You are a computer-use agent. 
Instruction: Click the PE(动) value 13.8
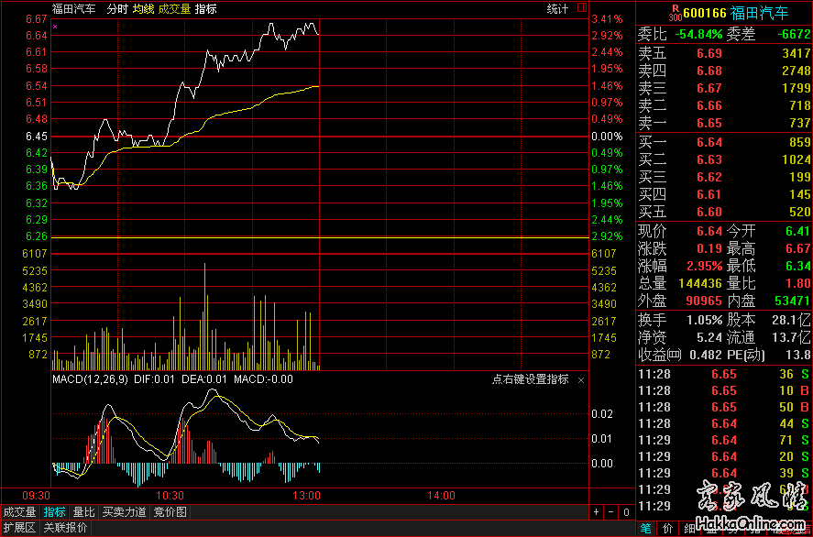click(798, 355)
